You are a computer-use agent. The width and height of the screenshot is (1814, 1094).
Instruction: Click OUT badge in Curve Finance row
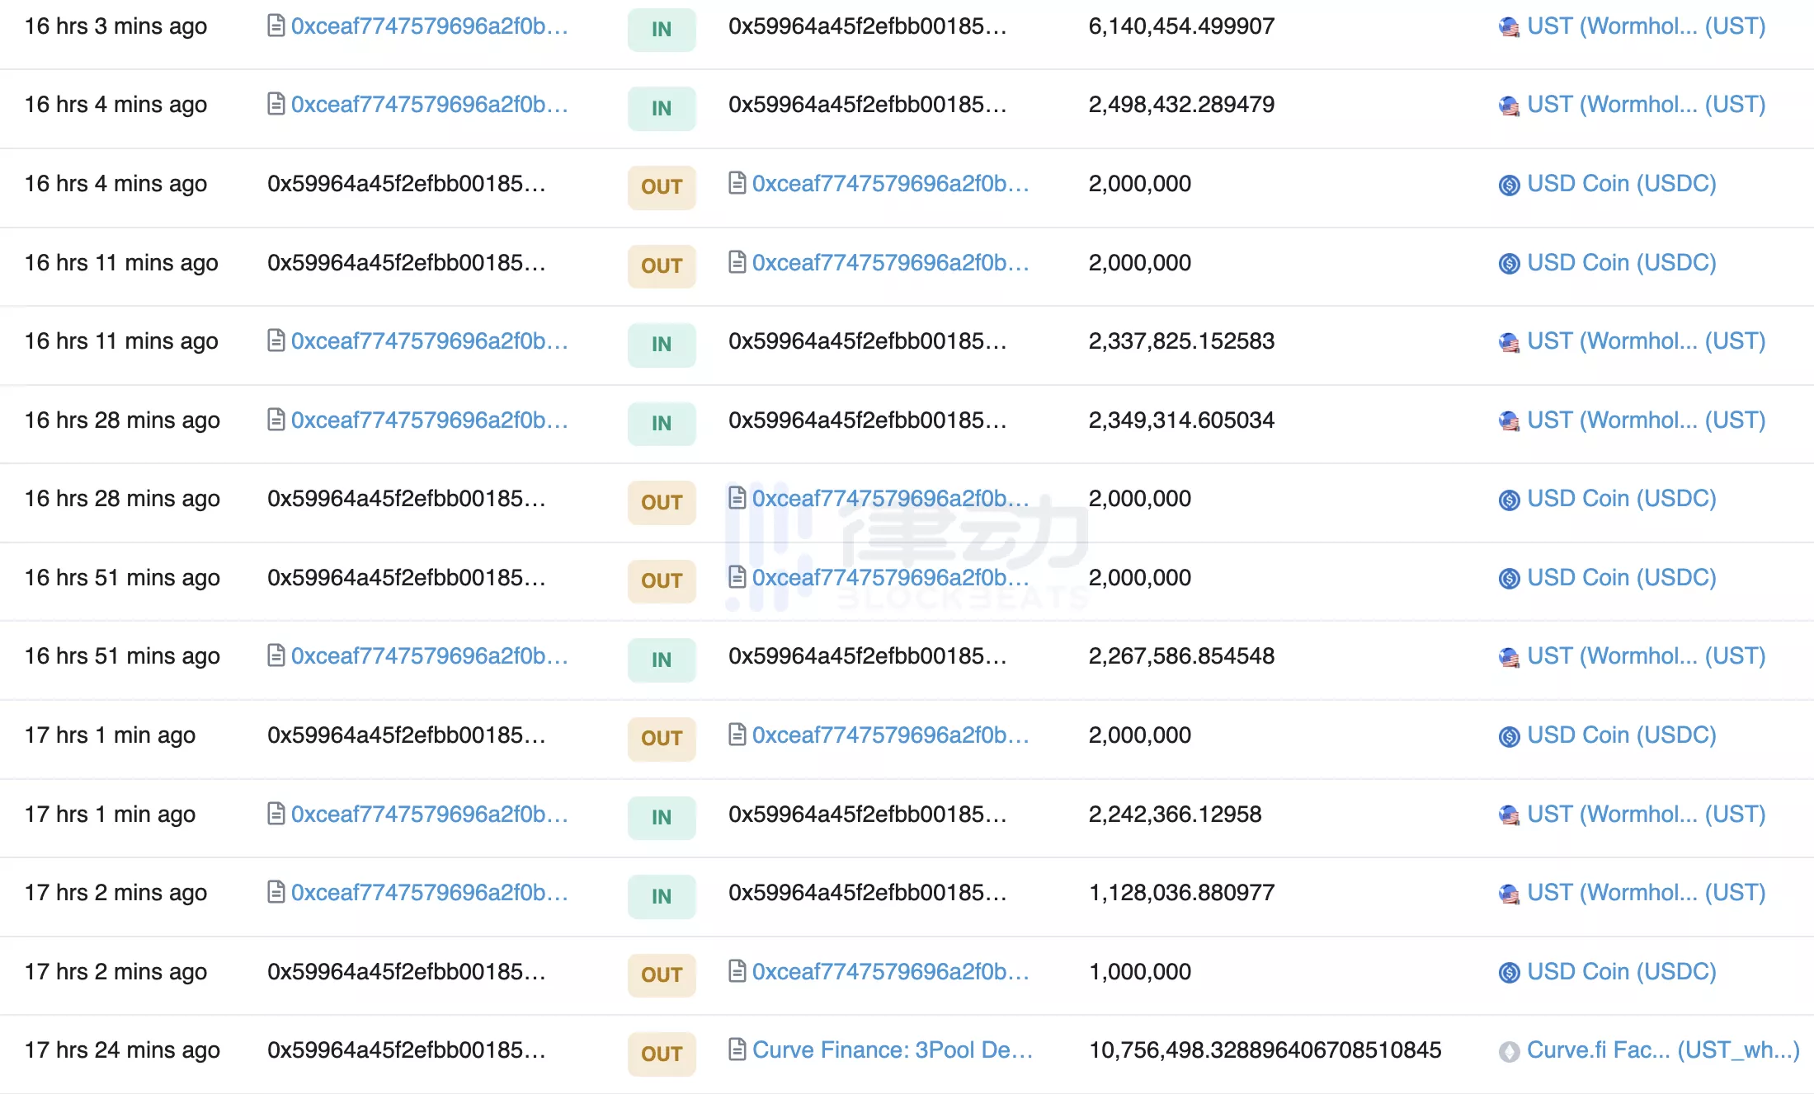[661, 1054]
